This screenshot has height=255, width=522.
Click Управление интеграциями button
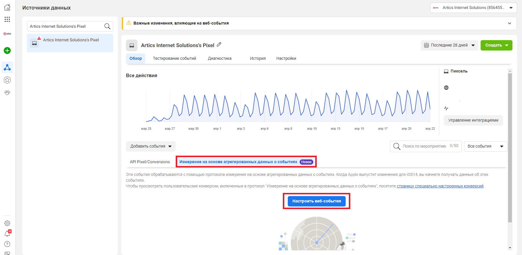point(473,120)
